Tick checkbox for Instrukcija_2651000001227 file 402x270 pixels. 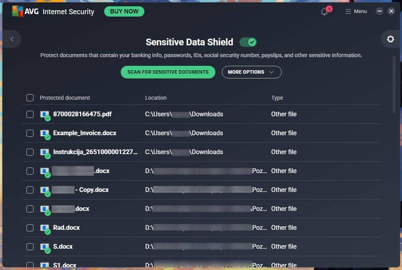(x=30, y=152)
